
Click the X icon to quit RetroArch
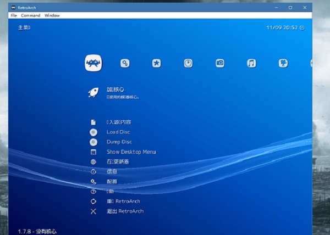(94, 211)
